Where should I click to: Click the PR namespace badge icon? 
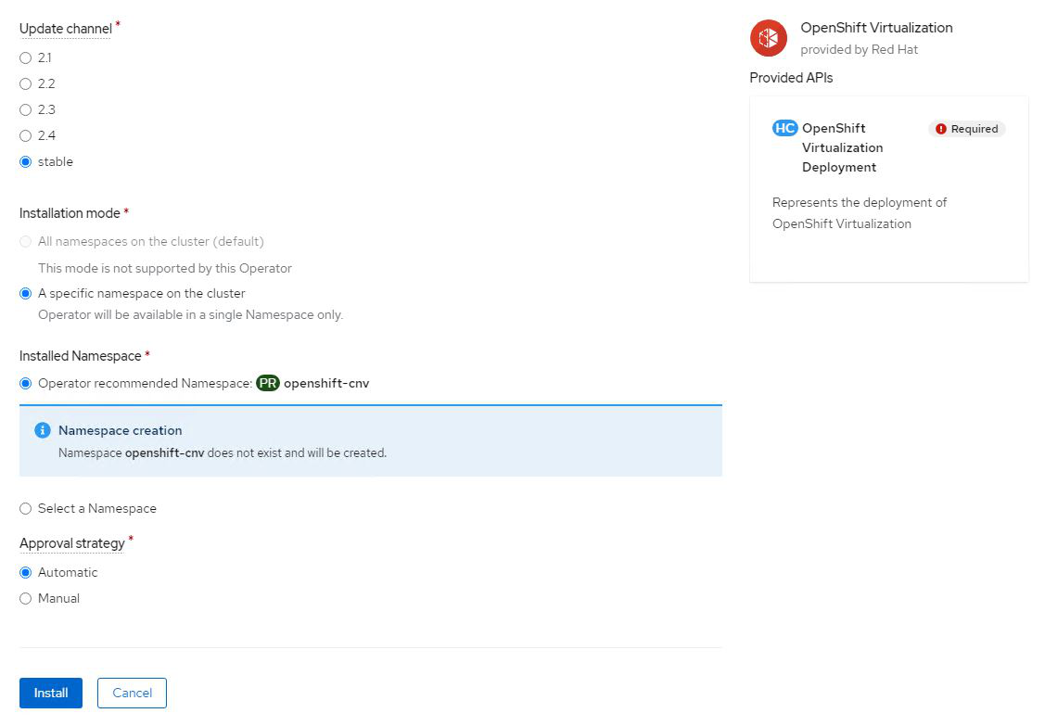[268, 383]
